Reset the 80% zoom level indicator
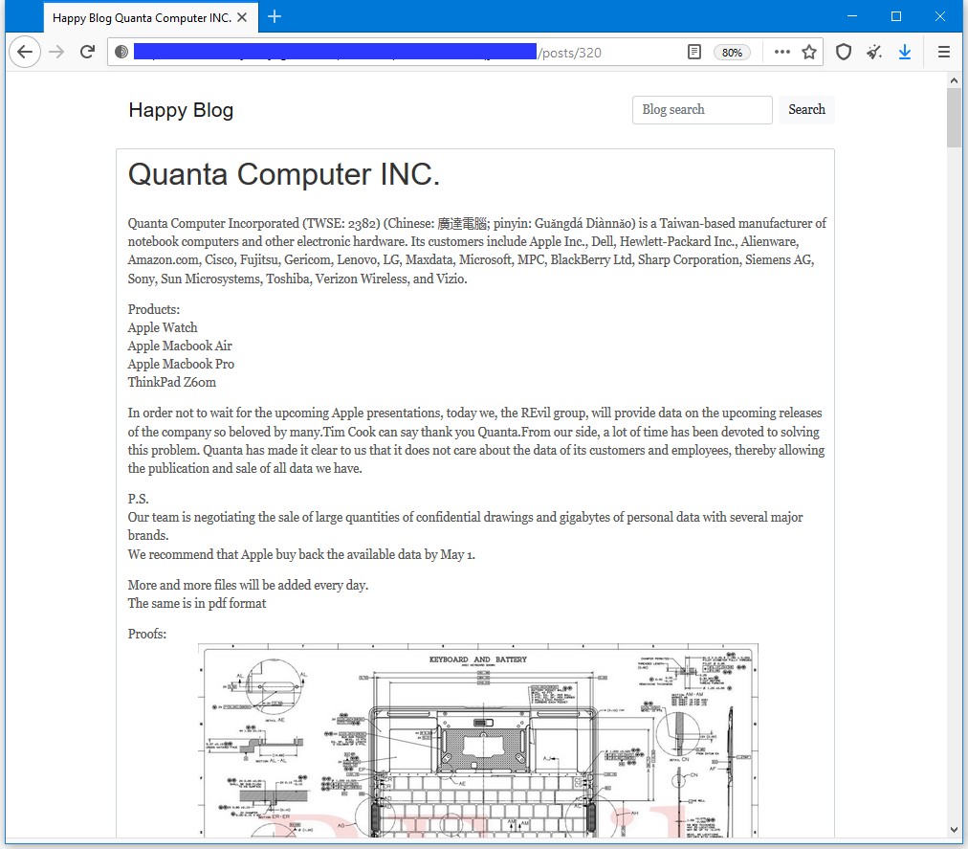This screenshot has width=968, height=849. [x=732, y=53]
